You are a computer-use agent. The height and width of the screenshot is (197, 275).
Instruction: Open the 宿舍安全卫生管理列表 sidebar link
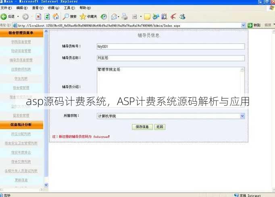click(x=21, y=144)
